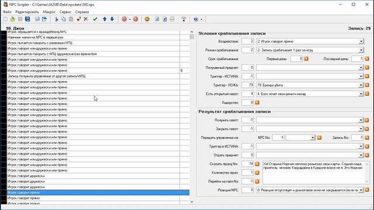This screenshot has width=374, height=210.
Task: Open the Файл menu
Action: pyautogui.click(x=7, y=12)
